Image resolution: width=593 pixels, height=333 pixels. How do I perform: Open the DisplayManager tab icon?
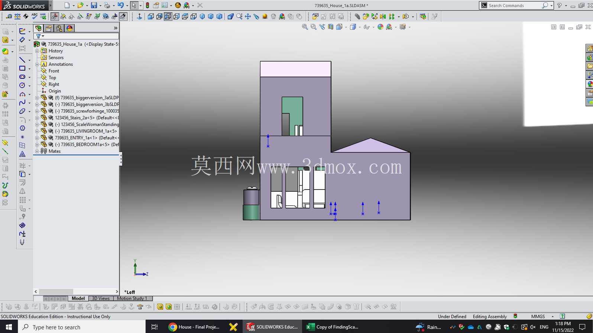click(x=69, y=28)
